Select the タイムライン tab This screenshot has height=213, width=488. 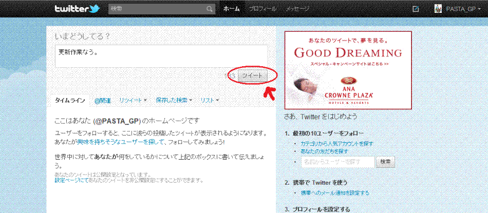[x=69, y=101]
